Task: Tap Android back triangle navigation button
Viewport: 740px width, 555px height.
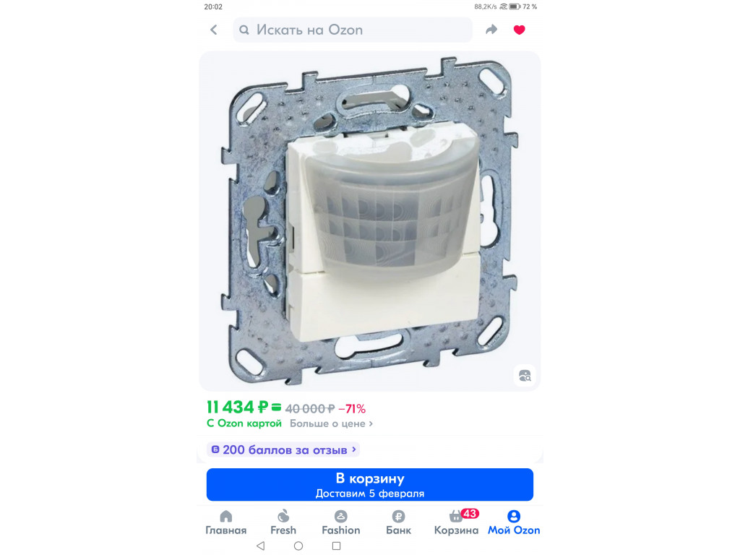Action: coord(260,546)
